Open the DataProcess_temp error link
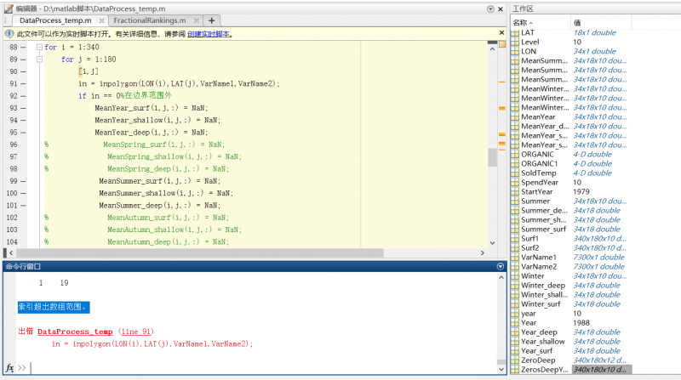This screenshot has height=380, width=681. tap(75, 332)
